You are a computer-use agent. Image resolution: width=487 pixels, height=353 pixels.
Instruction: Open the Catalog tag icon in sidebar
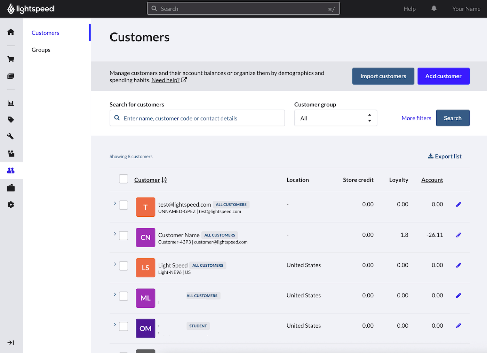pyautogui.click(x=11, y=119)
